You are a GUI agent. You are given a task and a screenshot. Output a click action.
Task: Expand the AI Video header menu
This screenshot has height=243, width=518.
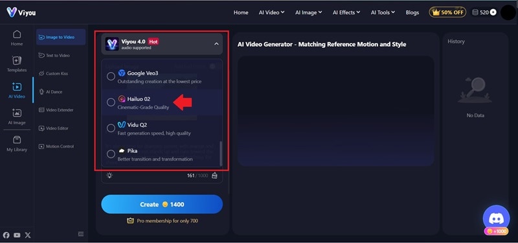point(271,12)
